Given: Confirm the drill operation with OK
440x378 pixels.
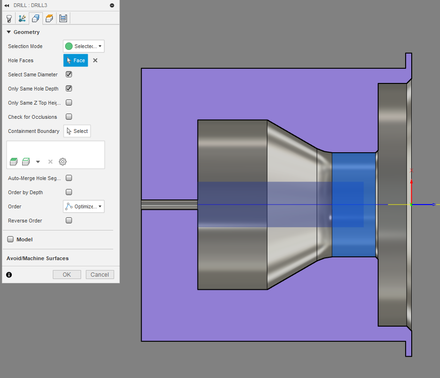Looking at the screenshot, I should tap(67, 274).
